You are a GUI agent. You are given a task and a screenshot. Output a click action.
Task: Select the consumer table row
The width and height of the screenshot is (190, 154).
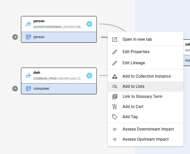(x=61, y=89)
